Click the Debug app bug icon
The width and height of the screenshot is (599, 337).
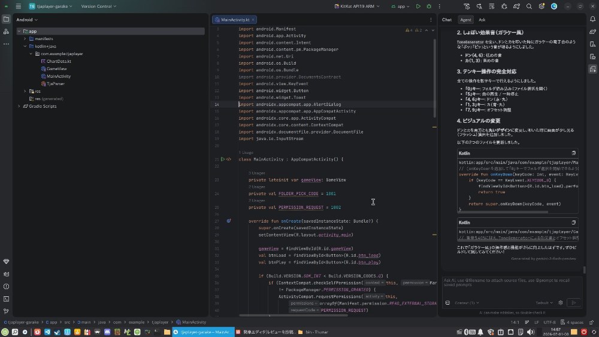pos(429,7)
